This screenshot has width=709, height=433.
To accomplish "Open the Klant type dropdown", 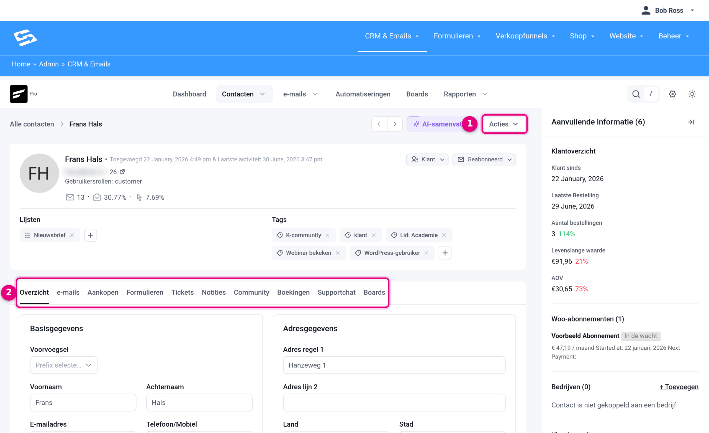I will click(427, 159).
